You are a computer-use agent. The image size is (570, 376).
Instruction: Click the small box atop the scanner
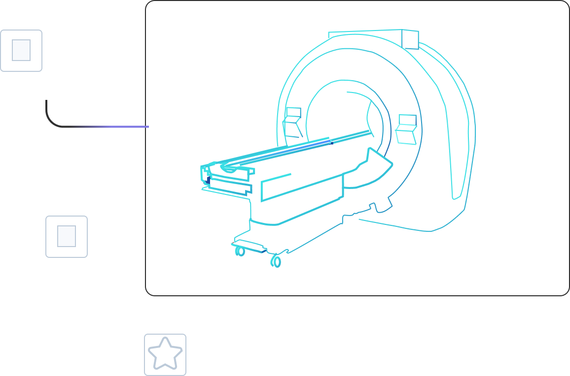point(410,39)
